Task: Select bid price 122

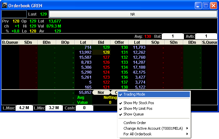Action: [x=106, y=82]
